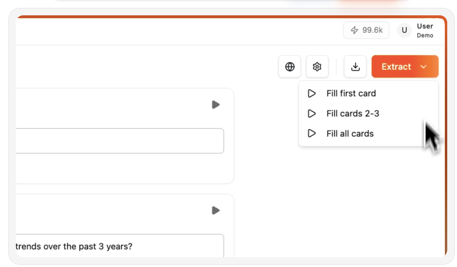Viewport: 457px width, 267px height.
Task: Choose the "Fill cards 2-3" menu option
Action: [352, 113]
